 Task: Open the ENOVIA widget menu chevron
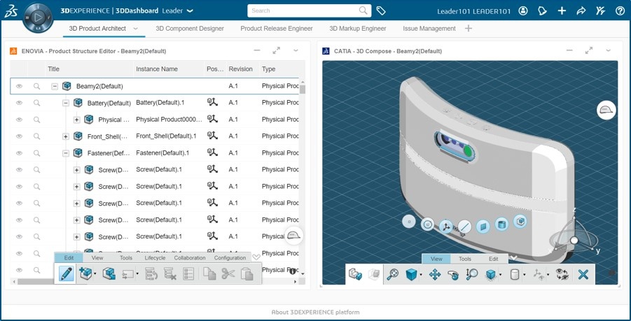click(x=296, y=50)
